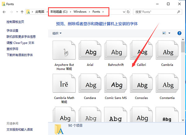
Task: Click Windows breadcrumb segment
Action: point(80,12)
